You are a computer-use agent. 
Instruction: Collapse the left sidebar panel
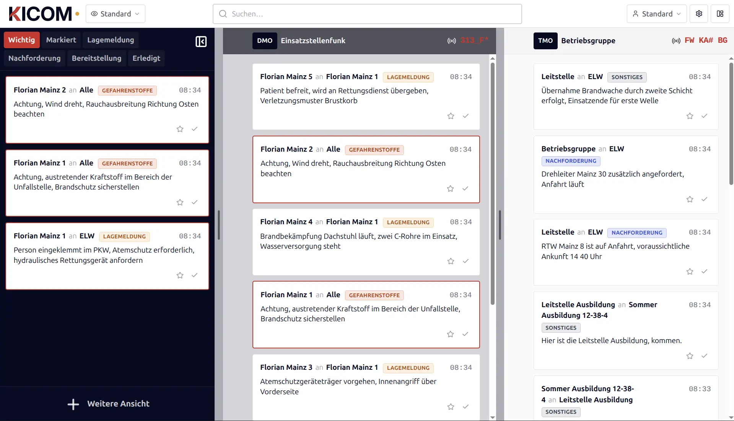click(201, 41)
